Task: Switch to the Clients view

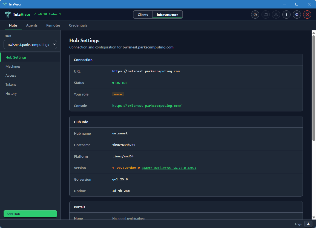Action: click(143, 15)
